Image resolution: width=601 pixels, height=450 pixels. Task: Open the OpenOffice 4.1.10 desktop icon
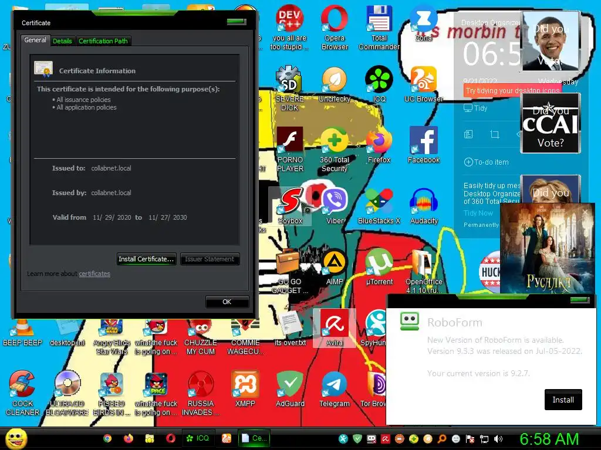pos(424,271)
